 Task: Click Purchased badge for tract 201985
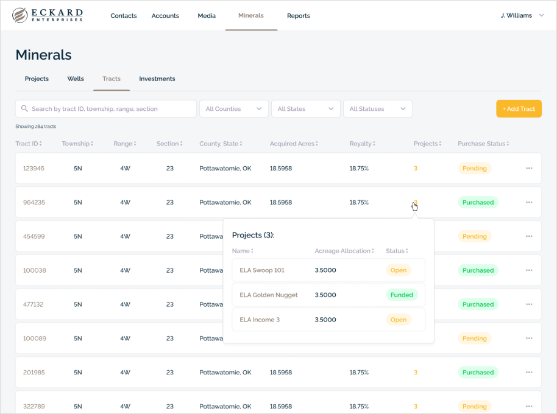coord(478,373)
